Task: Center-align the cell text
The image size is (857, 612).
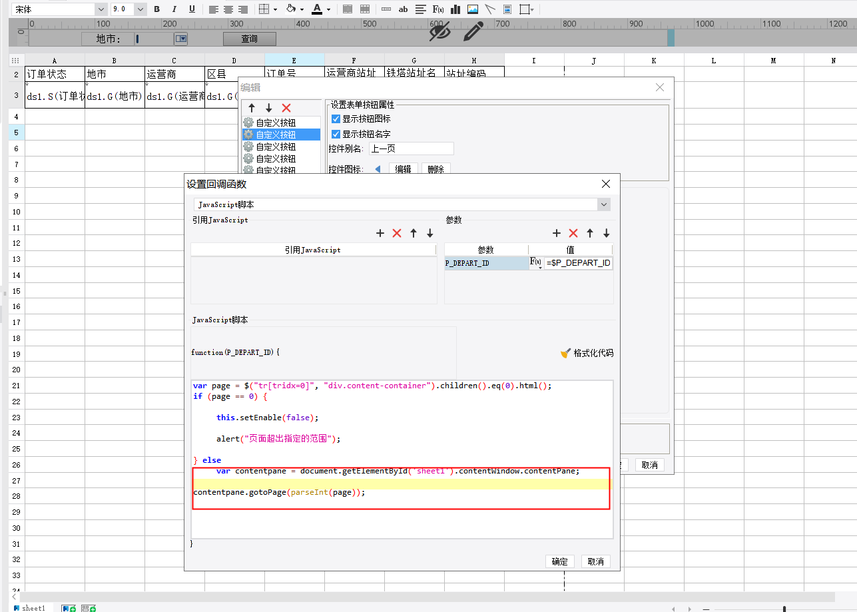Action: [x=228, y=9]
